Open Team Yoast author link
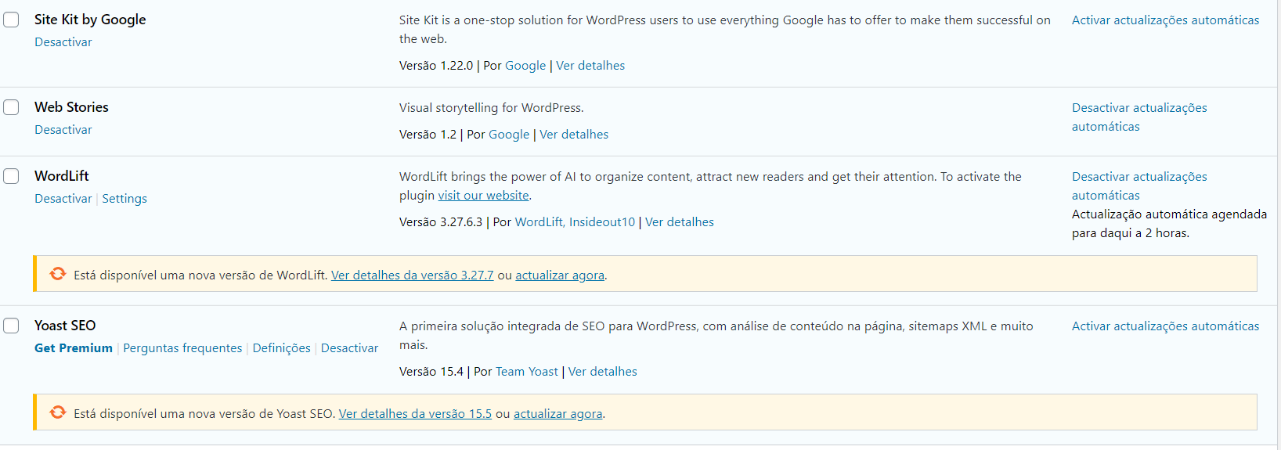The height and width of the screenshot is (450, 1281). click(x=527, y=372)
